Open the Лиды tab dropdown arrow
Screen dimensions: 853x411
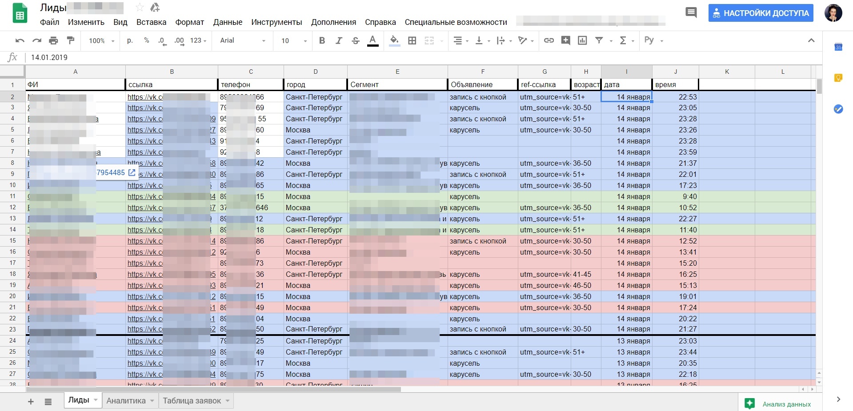coord(95,400)
